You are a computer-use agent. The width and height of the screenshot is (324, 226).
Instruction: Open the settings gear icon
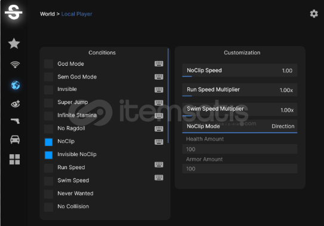click(314, 14)
